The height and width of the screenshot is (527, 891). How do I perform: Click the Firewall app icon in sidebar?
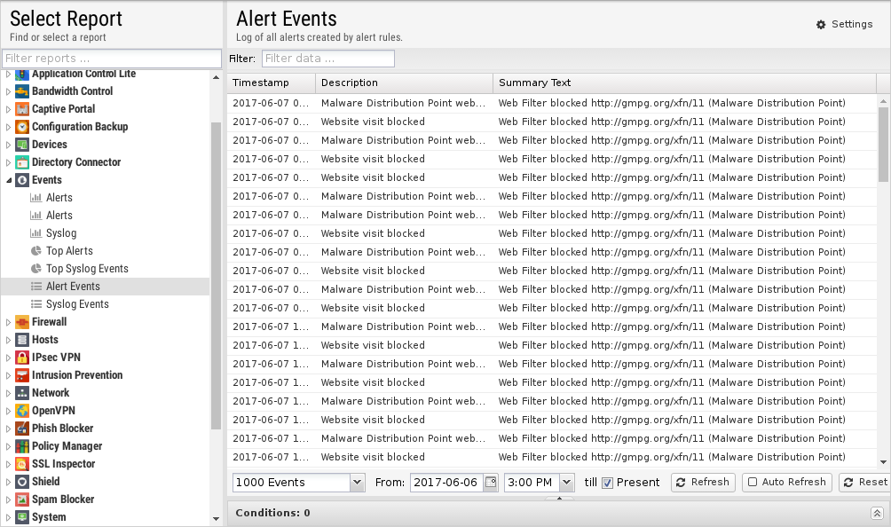pos(22,322)
